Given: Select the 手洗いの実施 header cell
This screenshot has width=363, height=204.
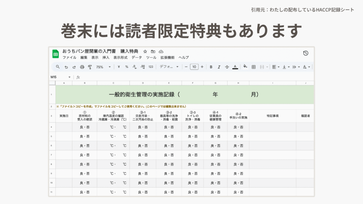Looking at the screenshot, I should coord(238,116).
